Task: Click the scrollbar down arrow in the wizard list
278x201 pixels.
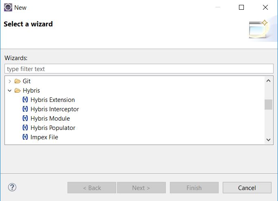Action: click(x=268, y=140)
